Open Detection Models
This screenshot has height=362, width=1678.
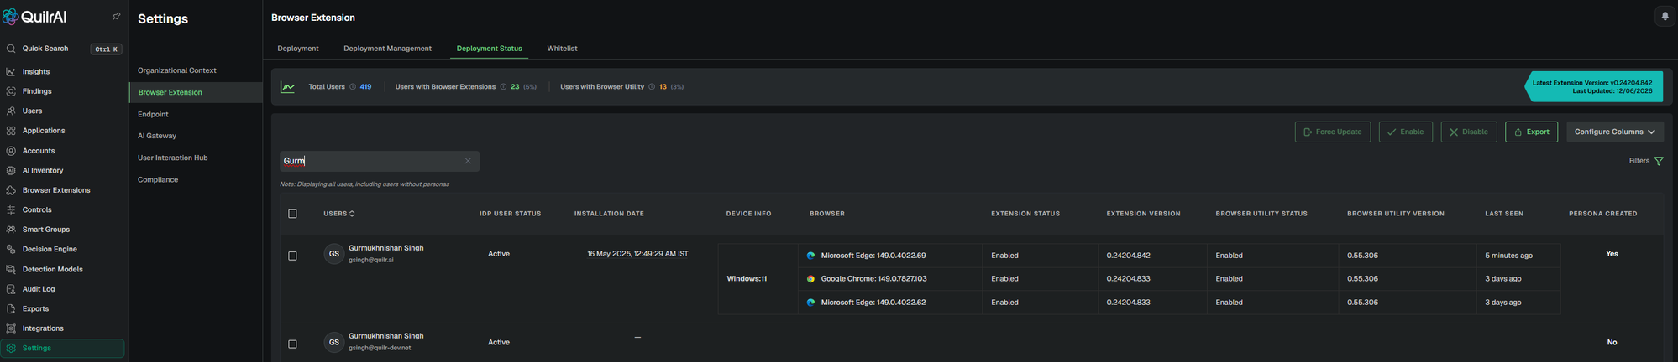coord(52,270)
